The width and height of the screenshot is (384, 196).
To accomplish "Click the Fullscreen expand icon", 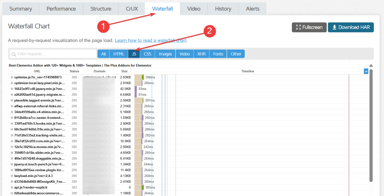I will [x=298, y=27].
